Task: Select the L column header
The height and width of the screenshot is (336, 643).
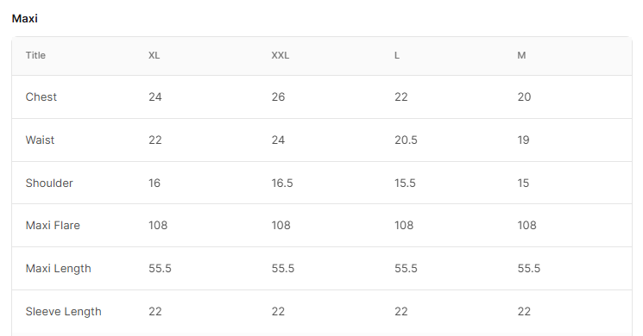Action: pyautogui.click(x=397, y=55)
